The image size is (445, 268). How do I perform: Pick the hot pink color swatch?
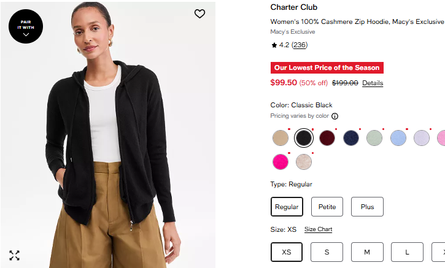click(281, 162)
